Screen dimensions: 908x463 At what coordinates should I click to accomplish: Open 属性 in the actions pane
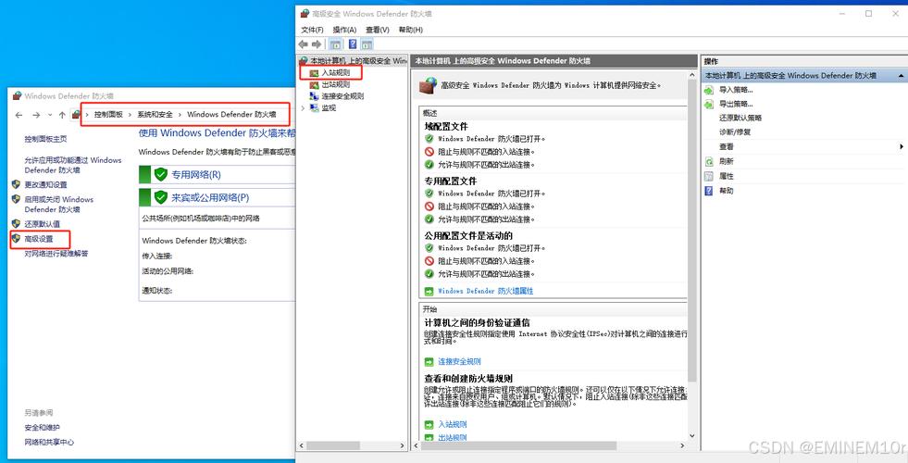tap(727, 176)
